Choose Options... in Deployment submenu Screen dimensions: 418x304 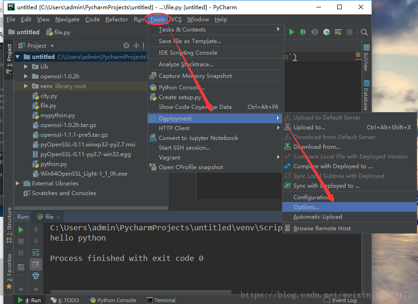click(349, 207)
